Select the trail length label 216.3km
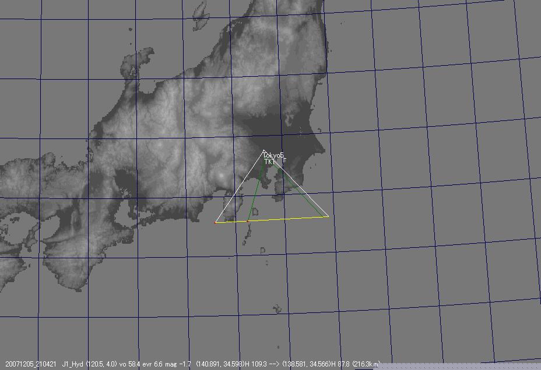Screen dimensions: 541x370 coord(365,361)
